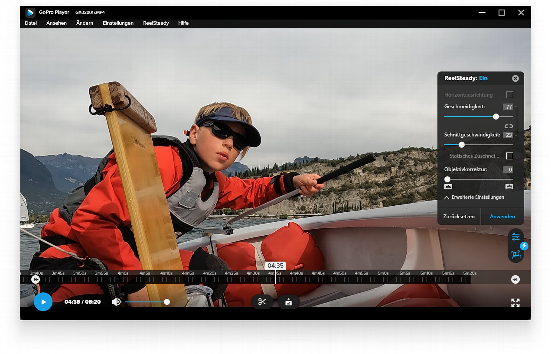Screen dimensions: 551x354
Task: Open the adjustment sliders settings icon
Action: pyautogui.click(x=515, y=237)
